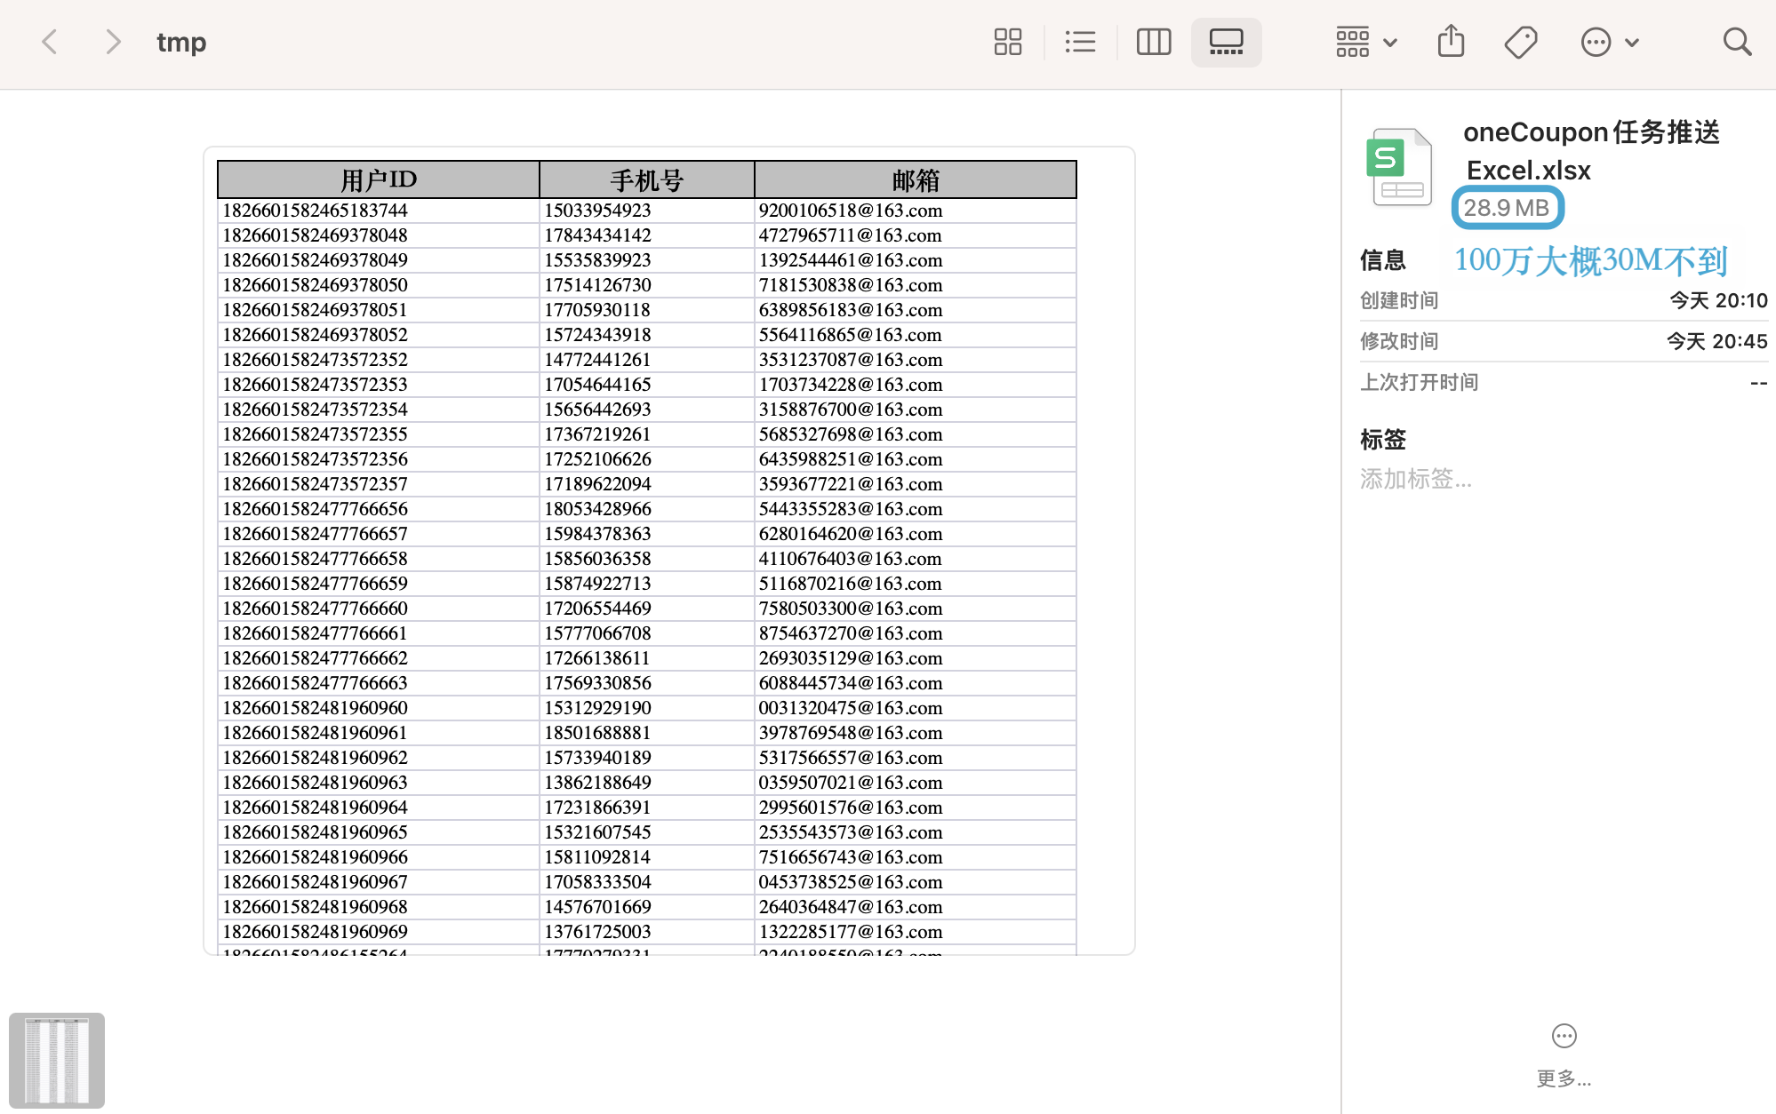Click the 邮箱 column header in preview
The image size is (1776, 1114).
tap(915, 180)
